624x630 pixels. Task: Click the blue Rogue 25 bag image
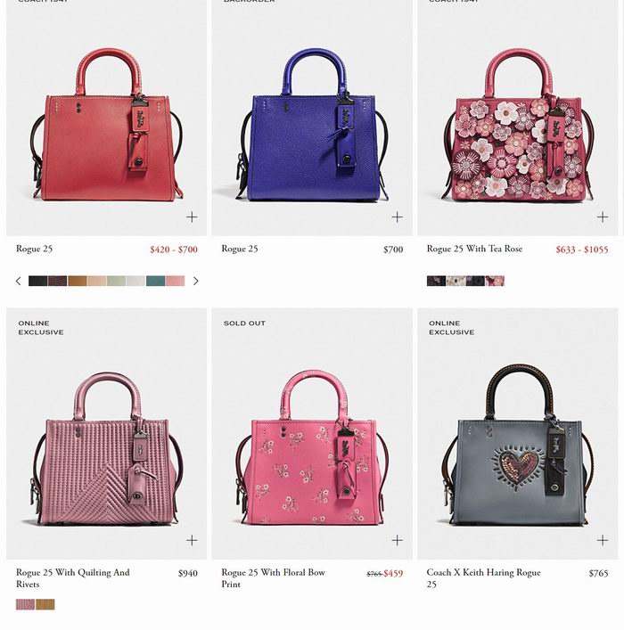(312, 125)
